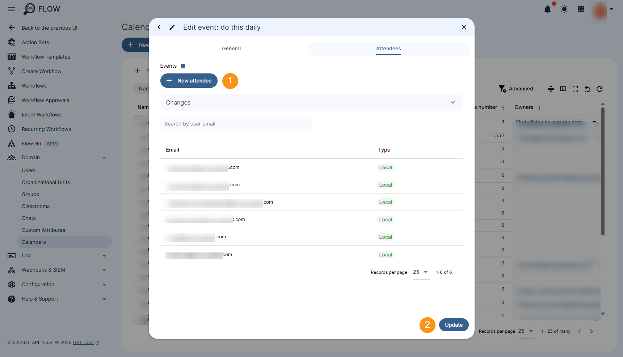Add a New attendee
Image resolution: width=623 pixels, height=357 pixels.
pyautogui.click(x=189, y=81)
